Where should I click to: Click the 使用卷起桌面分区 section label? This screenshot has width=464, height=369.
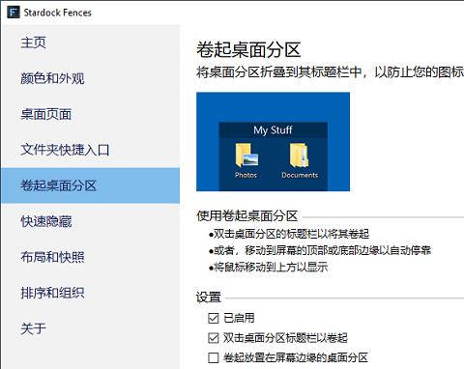247,215
